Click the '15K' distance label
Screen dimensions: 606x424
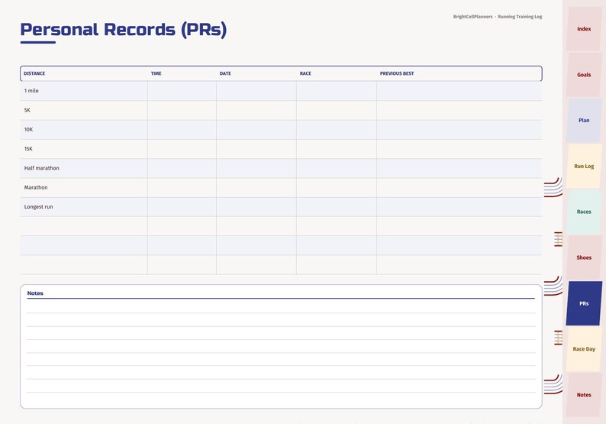point(28,149)
